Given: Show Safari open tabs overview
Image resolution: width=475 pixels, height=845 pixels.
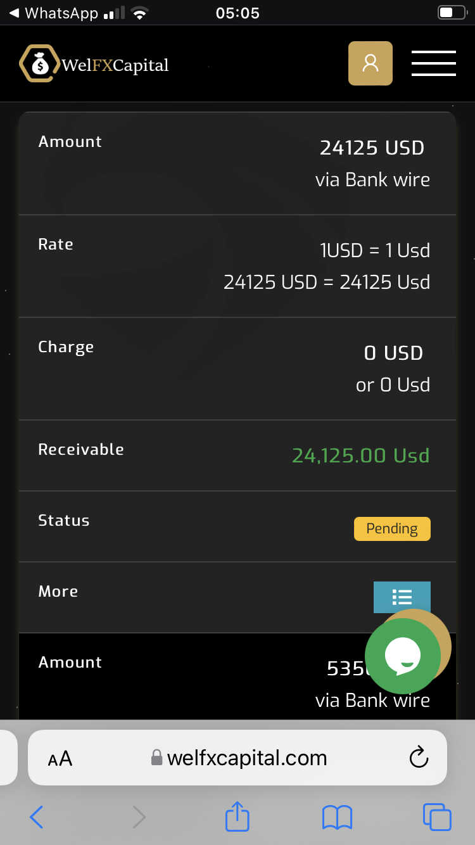Looking at the screenshot, I should [436, 817].
